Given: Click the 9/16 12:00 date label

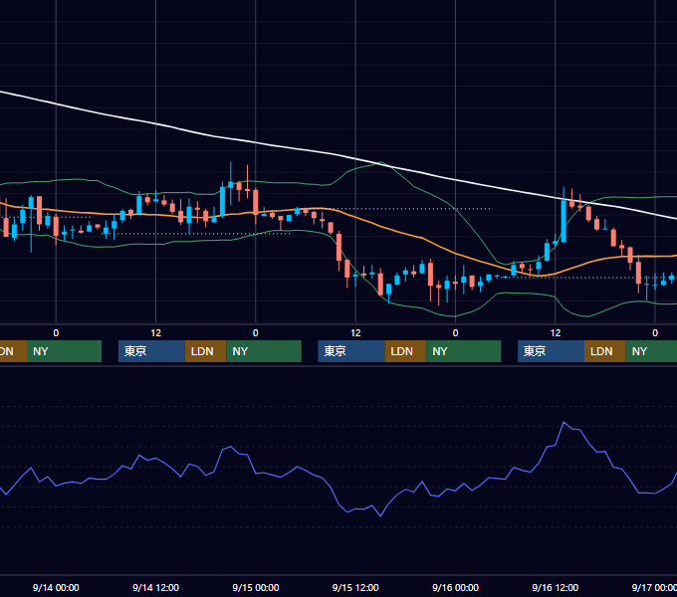Looking at the screenshot, I should click(556, 587).
